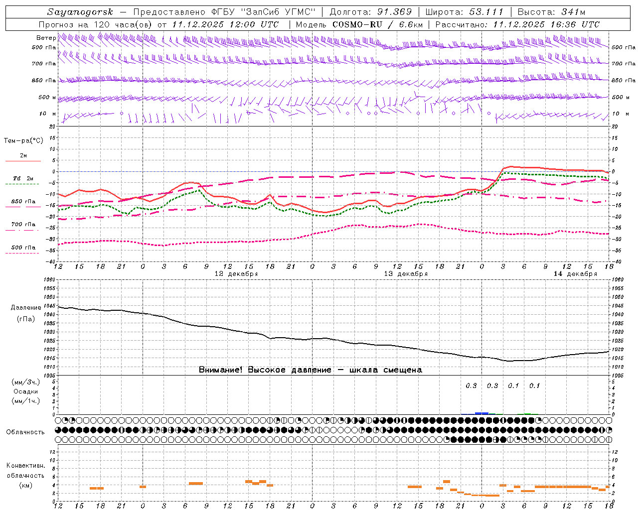Click the 'Широта: 53.111' latitude value
The height and width of the screenshot is (510, 638).
pos(464,12)
